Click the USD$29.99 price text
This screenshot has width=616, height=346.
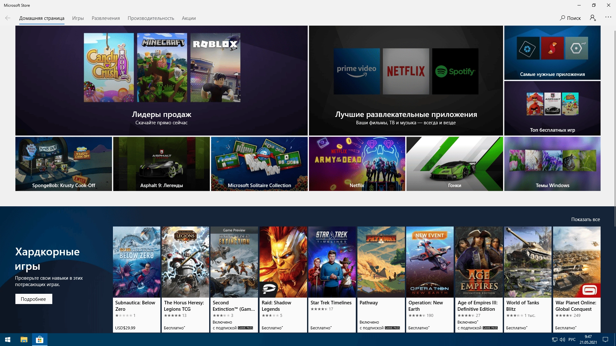pyautogui.click(x=125, y=328)
